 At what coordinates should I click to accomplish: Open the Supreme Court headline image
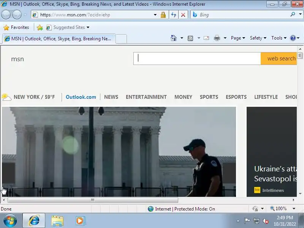pyautogui.click(x=119, y=152)
